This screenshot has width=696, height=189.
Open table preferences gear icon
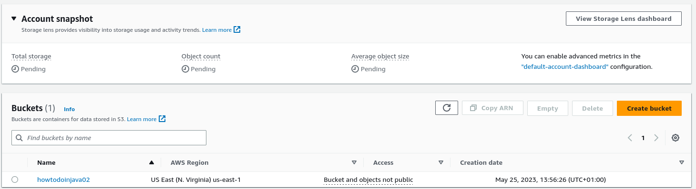(x=676, y=138)
